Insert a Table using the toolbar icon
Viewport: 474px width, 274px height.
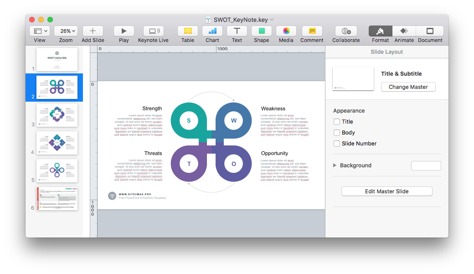click(187, 31)
